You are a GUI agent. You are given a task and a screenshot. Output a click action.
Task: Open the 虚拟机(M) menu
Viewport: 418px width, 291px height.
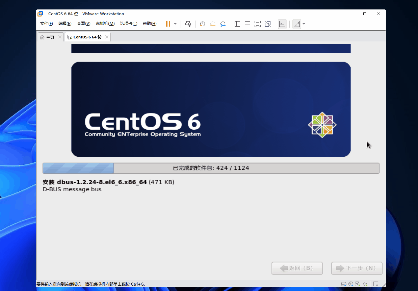click(105, 24)
